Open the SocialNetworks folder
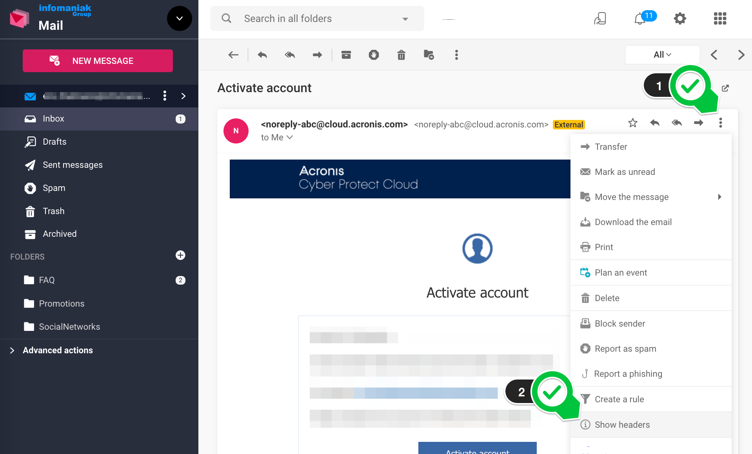This screenshot has width=752, height=454. [99, 327]
